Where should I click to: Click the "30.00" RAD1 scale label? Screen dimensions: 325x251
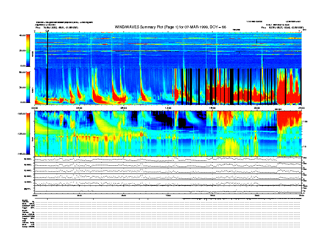pos(22,87)
